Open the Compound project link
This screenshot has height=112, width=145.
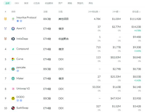point(23,49)
